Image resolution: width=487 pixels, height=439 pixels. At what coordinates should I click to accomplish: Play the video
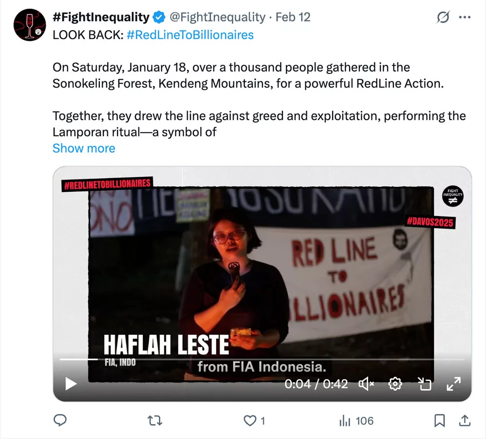(x=71, y=384)
